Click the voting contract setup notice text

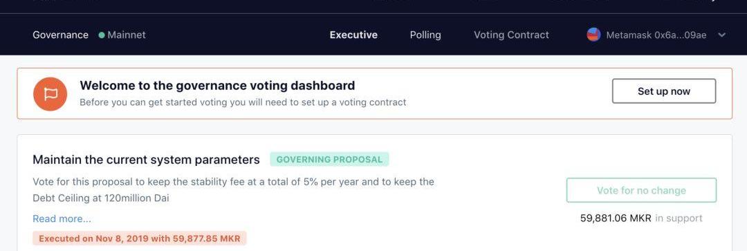[243, 102]
